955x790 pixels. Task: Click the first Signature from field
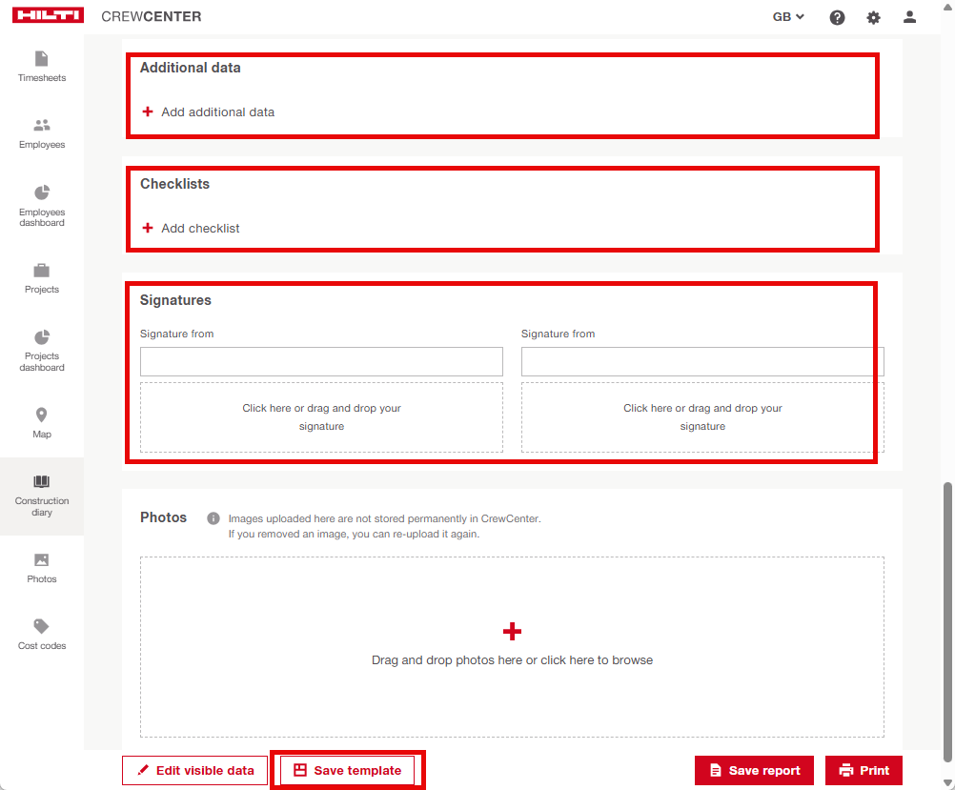pyautogui.click(x=321, y=361)
